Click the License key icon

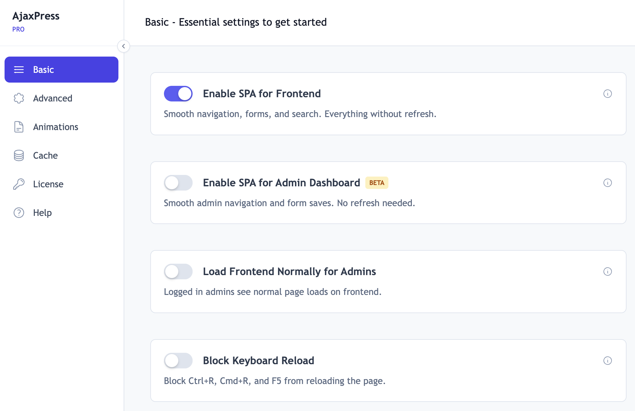tap(19, 184)
